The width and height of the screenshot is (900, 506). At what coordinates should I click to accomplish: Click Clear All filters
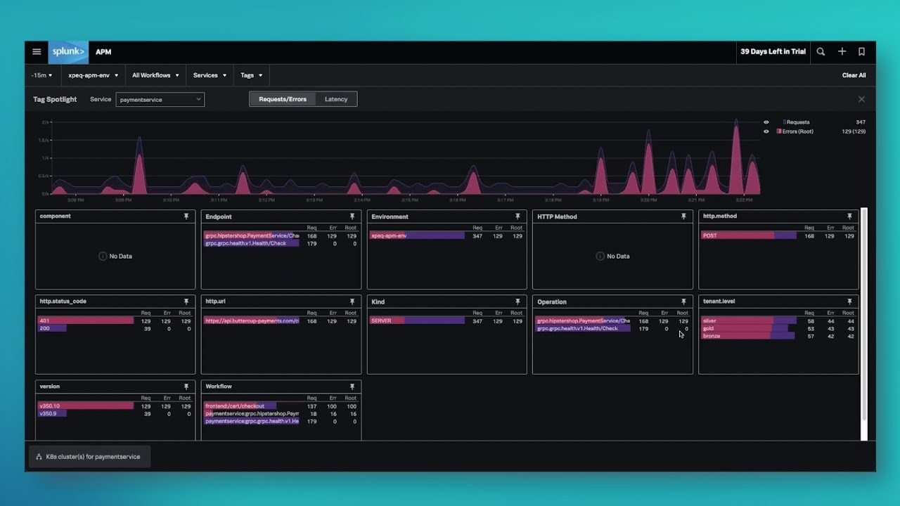tap(854, 75)
